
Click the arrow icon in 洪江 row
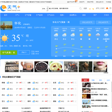pos(24,95)
